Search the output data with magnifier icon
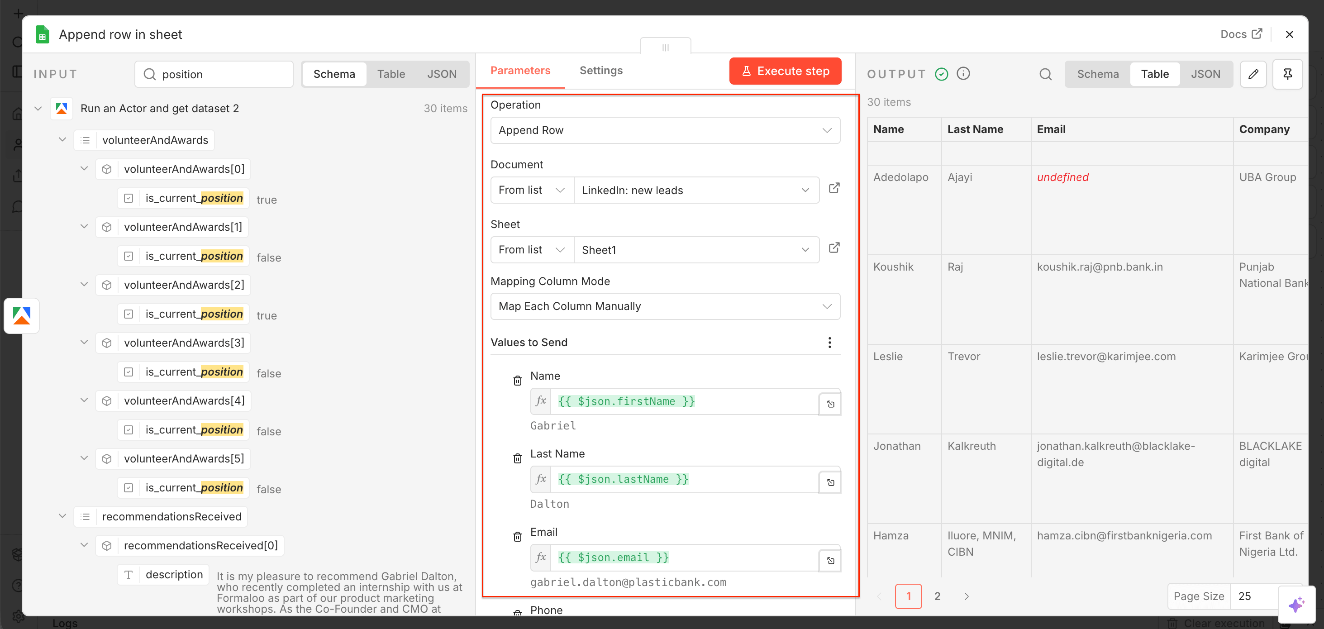 pyautogui.click(x=1045, y=74)
